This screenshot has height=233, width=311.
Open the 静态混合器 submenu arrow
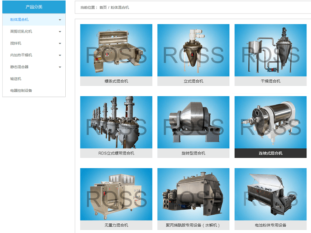pos(60,67)
